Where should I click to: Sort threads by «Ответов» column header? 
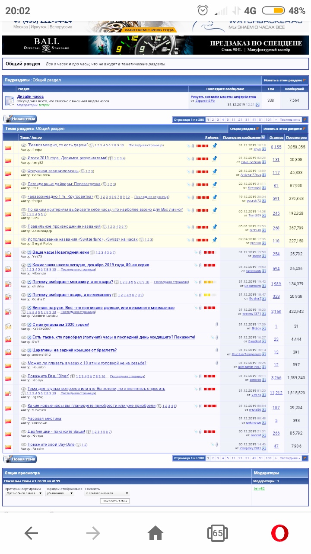276,137
